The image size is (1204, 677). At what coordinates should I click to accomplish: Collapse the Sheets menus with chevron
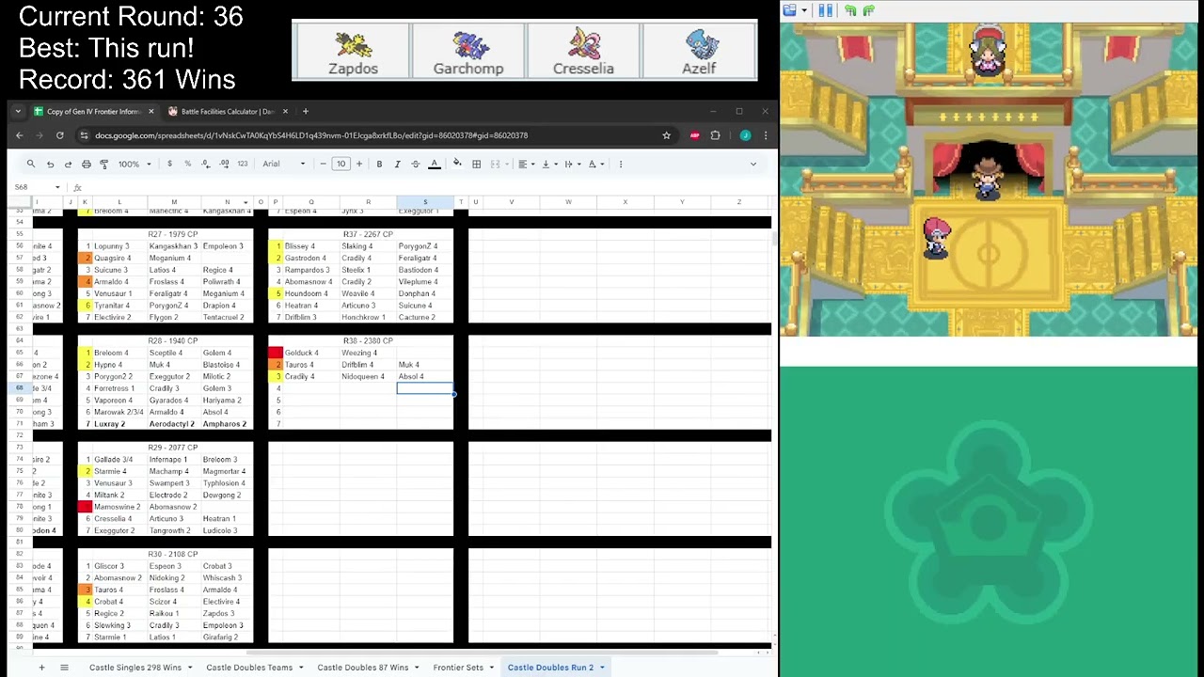pyautogui.click(x=752, y=164)
